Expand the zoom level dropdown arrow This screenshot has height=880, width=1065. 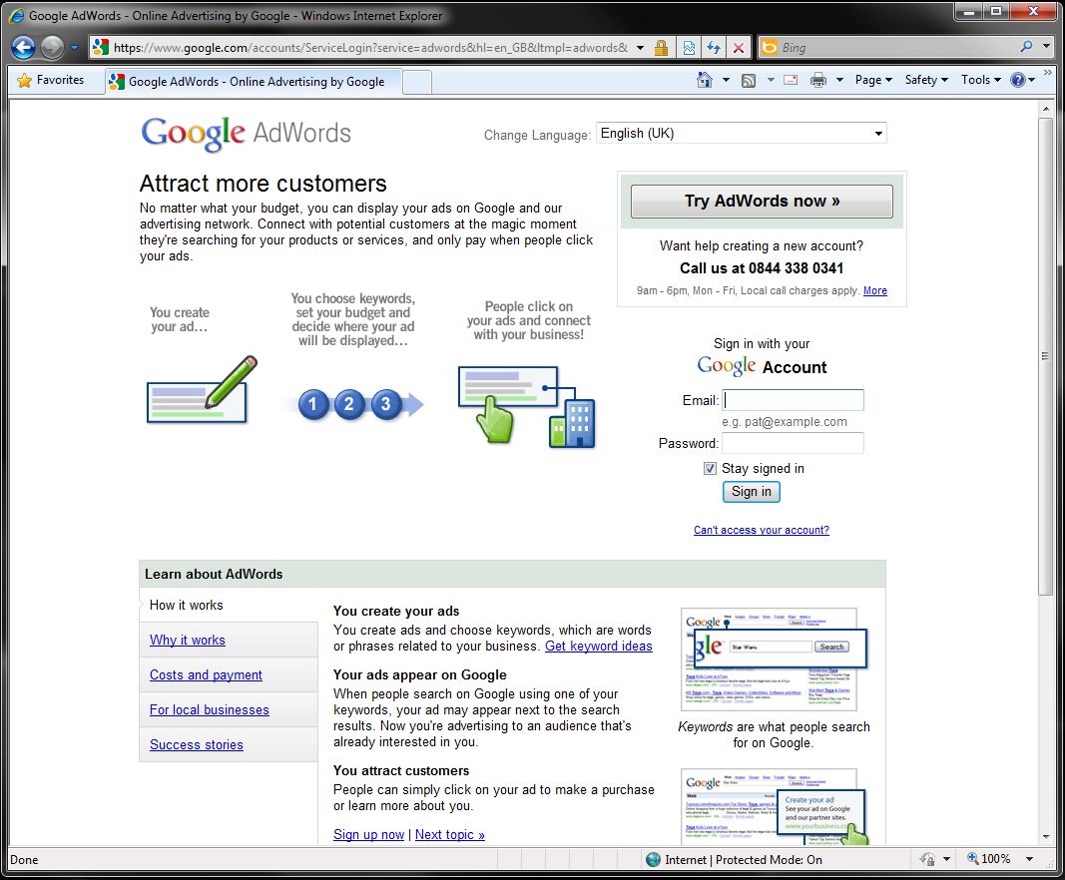click(1030, 859)
